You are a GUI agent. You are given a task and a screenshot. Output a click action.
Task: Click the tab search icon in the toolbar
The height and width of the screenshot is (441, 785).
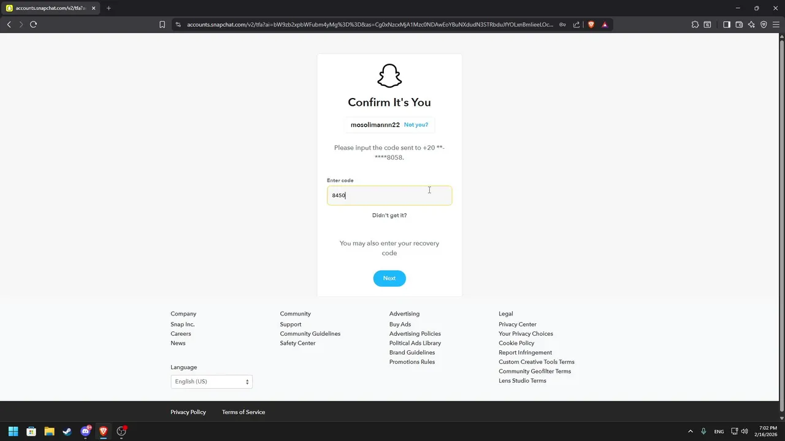[708, 24]
